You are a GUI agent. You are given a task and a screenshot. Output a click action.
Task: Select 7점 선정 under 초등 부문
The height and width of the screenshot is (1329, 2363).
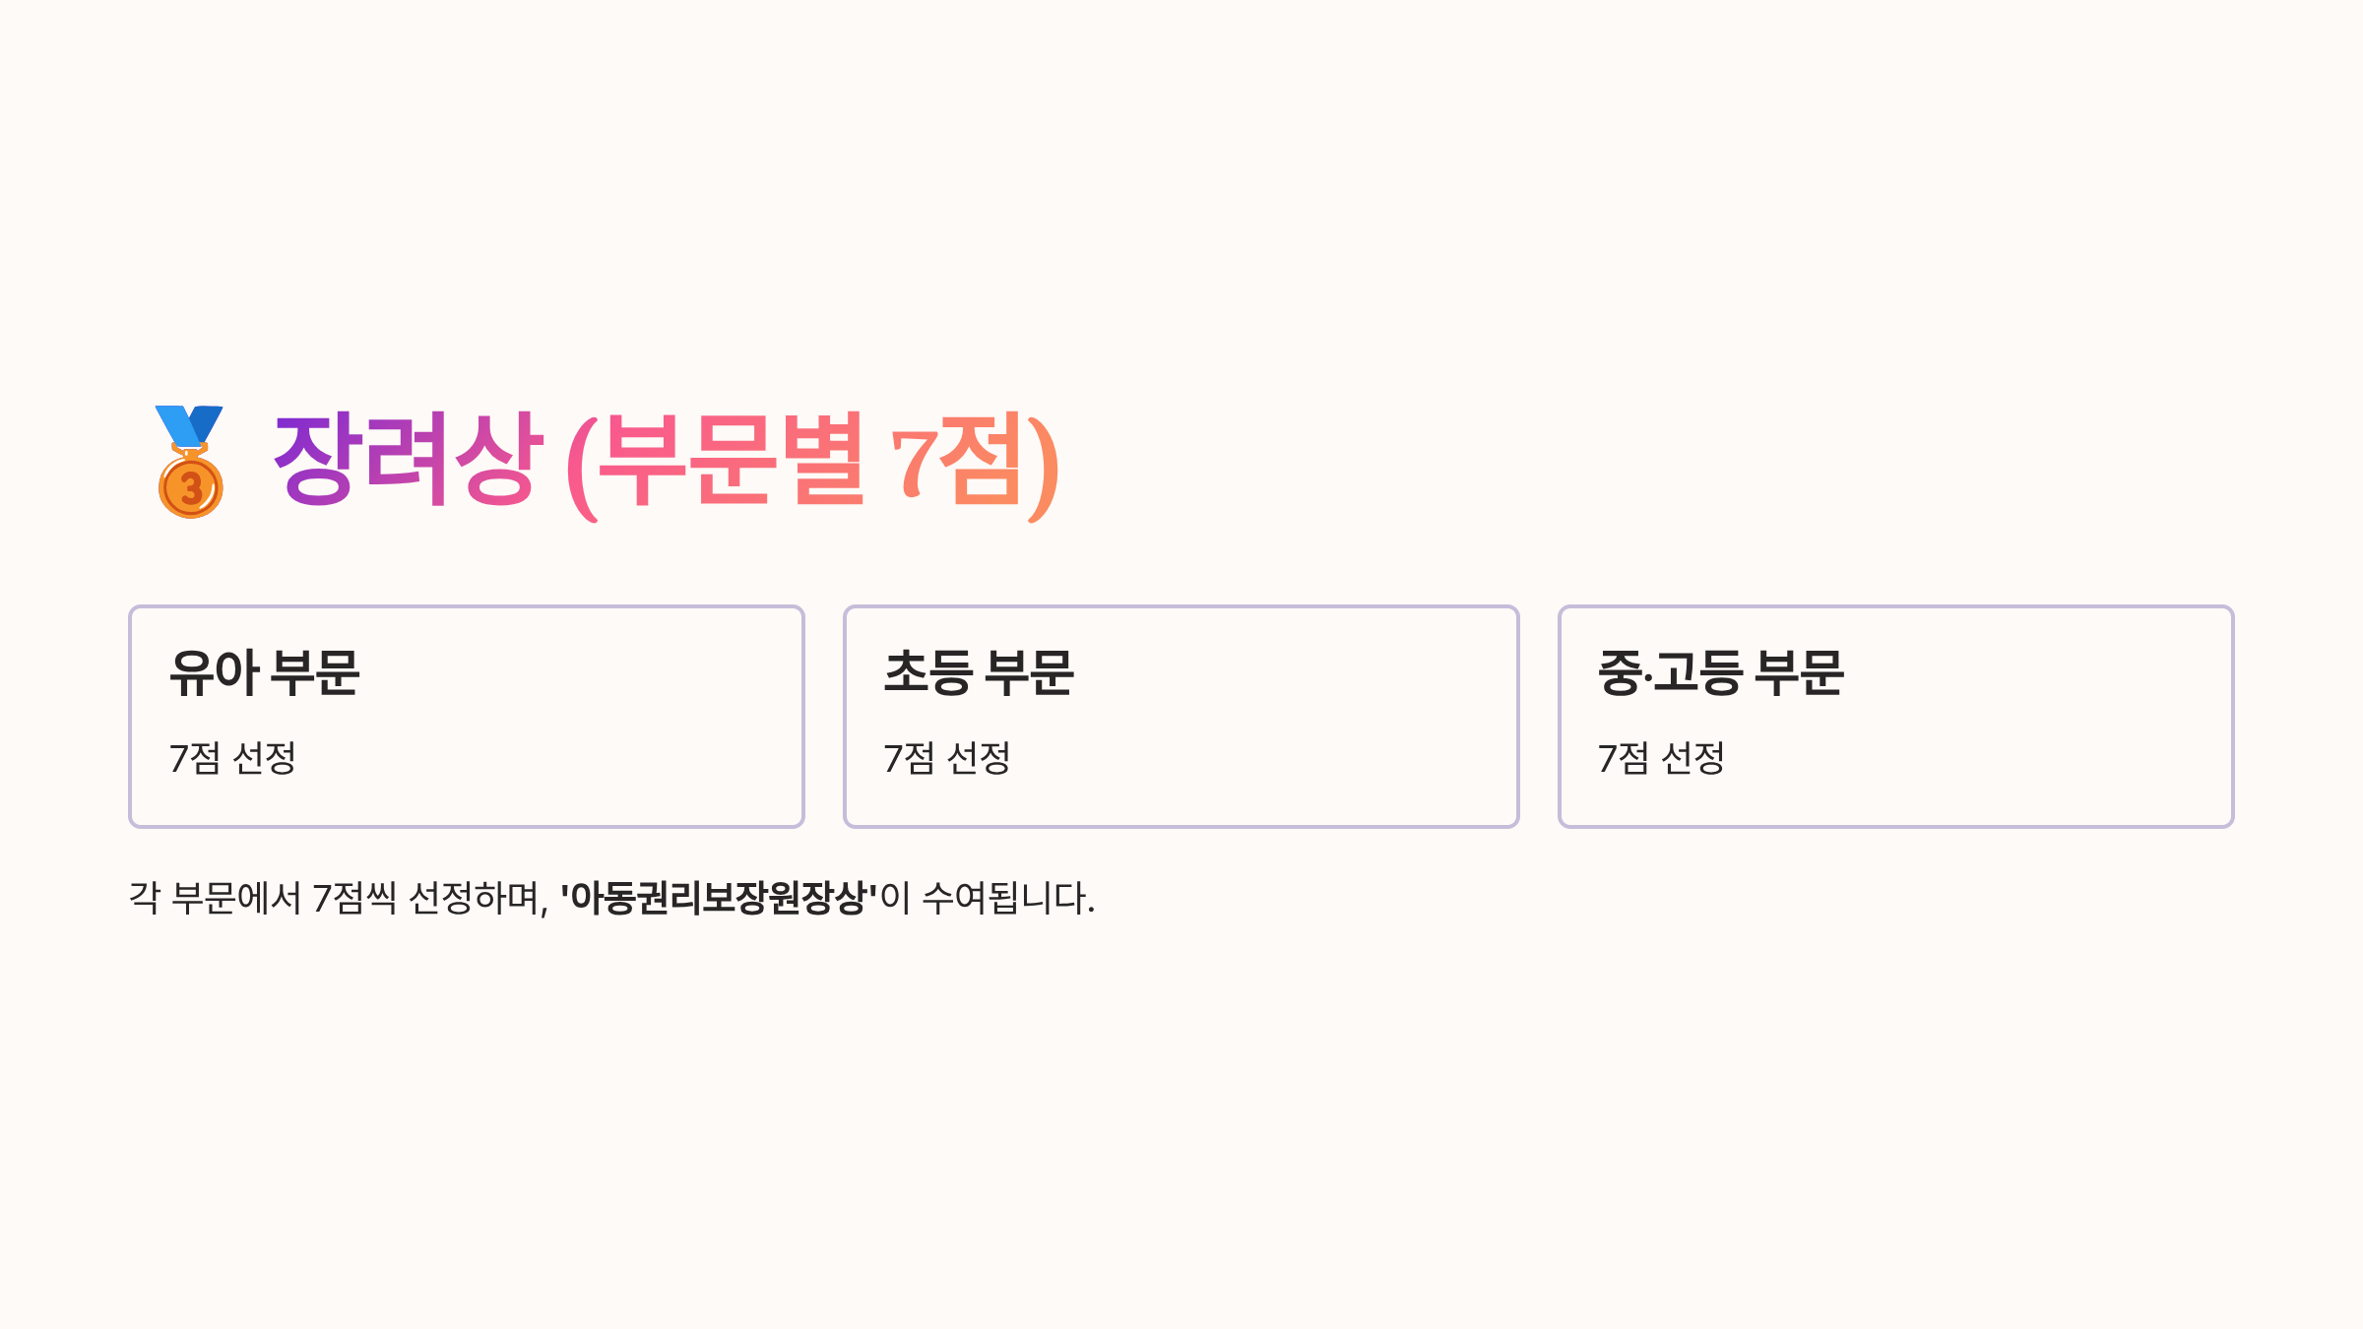point(947,758)
